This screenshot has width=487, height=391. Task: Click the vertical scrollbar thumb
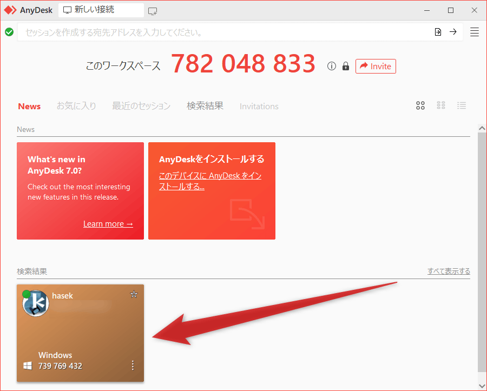click(482, 252)
